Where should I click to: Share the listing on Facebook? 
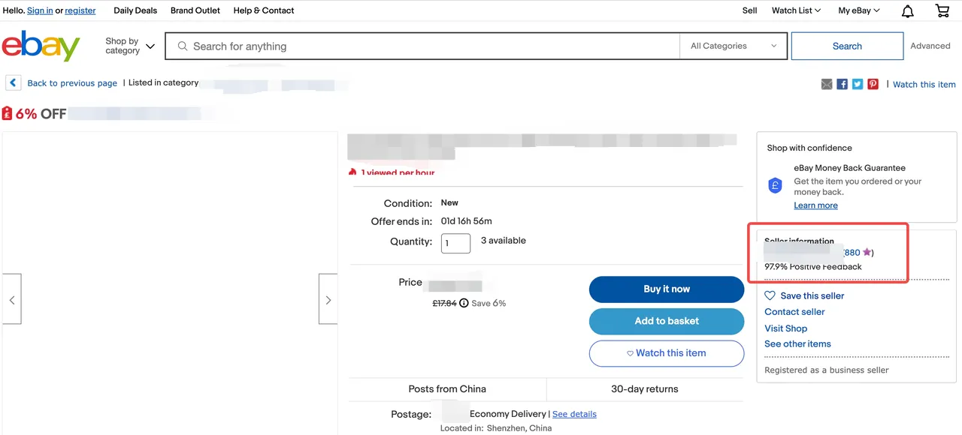(x=843, y=84)
